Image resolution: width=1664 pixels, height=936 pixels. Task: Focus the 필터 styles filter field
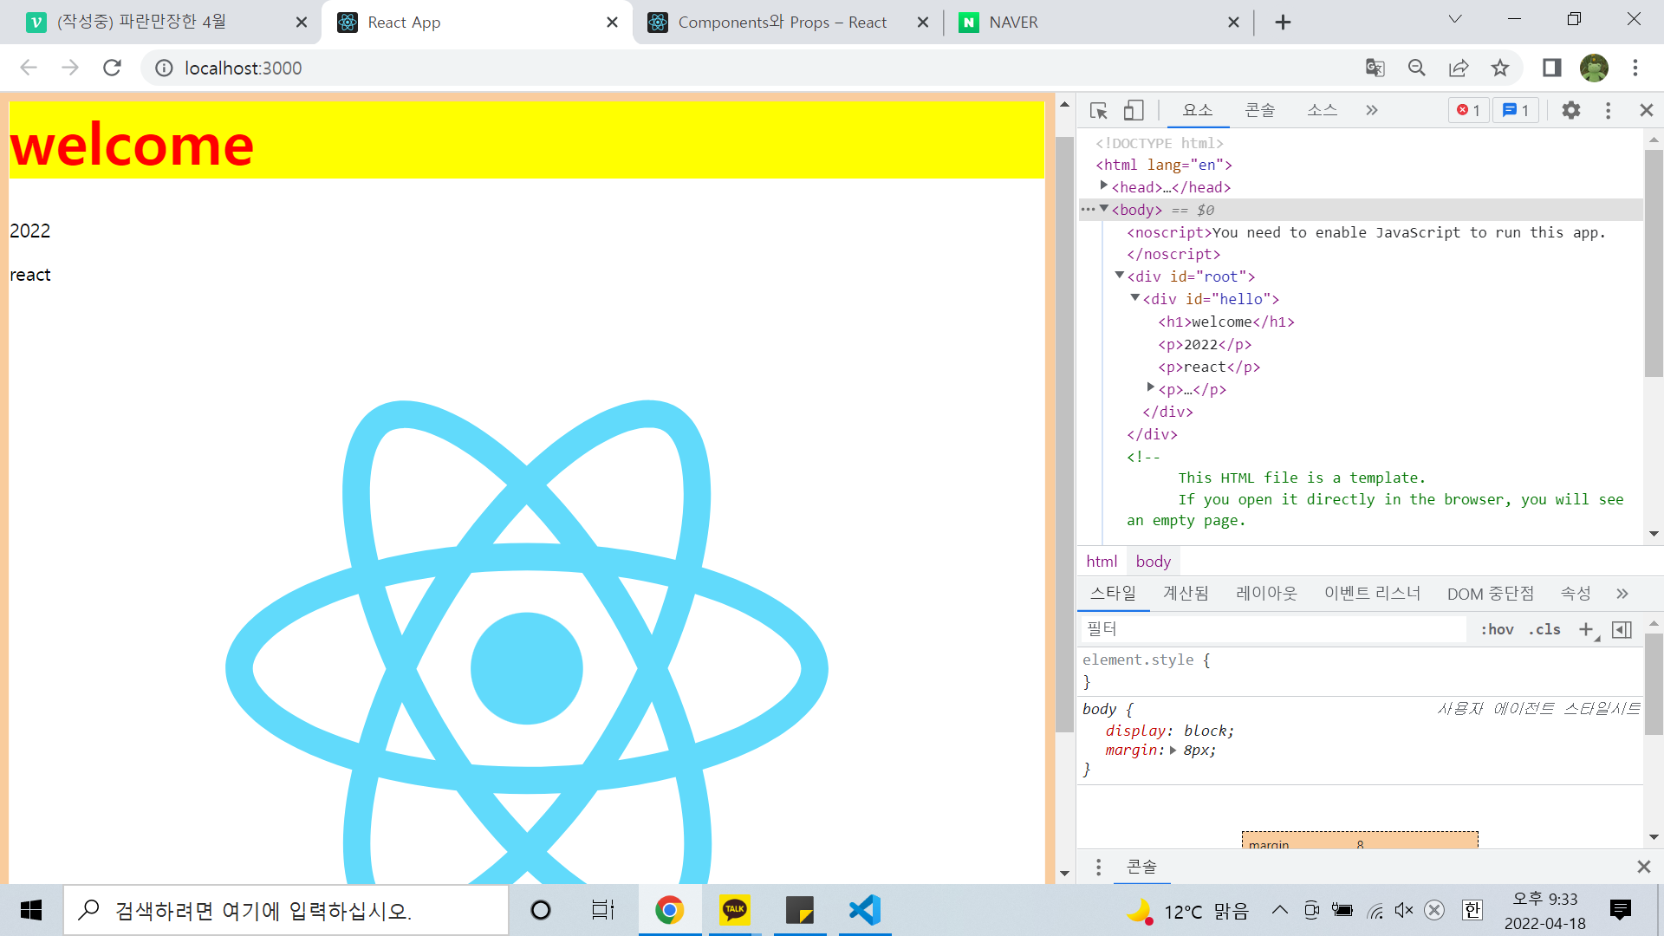1274,629
